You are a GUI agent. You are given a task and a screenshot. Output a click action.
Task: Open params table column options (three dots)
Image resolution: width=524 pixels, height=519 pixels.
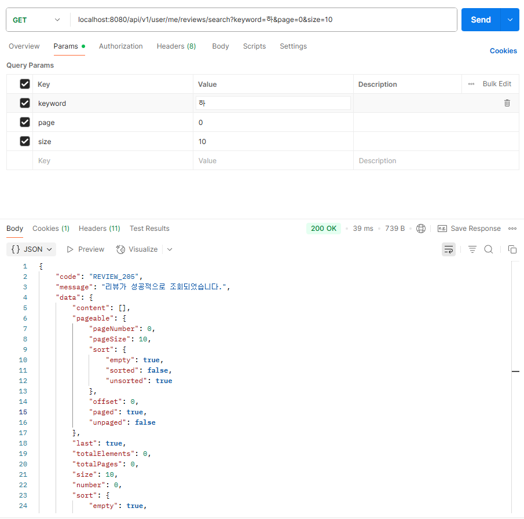(x=471, y=84)
